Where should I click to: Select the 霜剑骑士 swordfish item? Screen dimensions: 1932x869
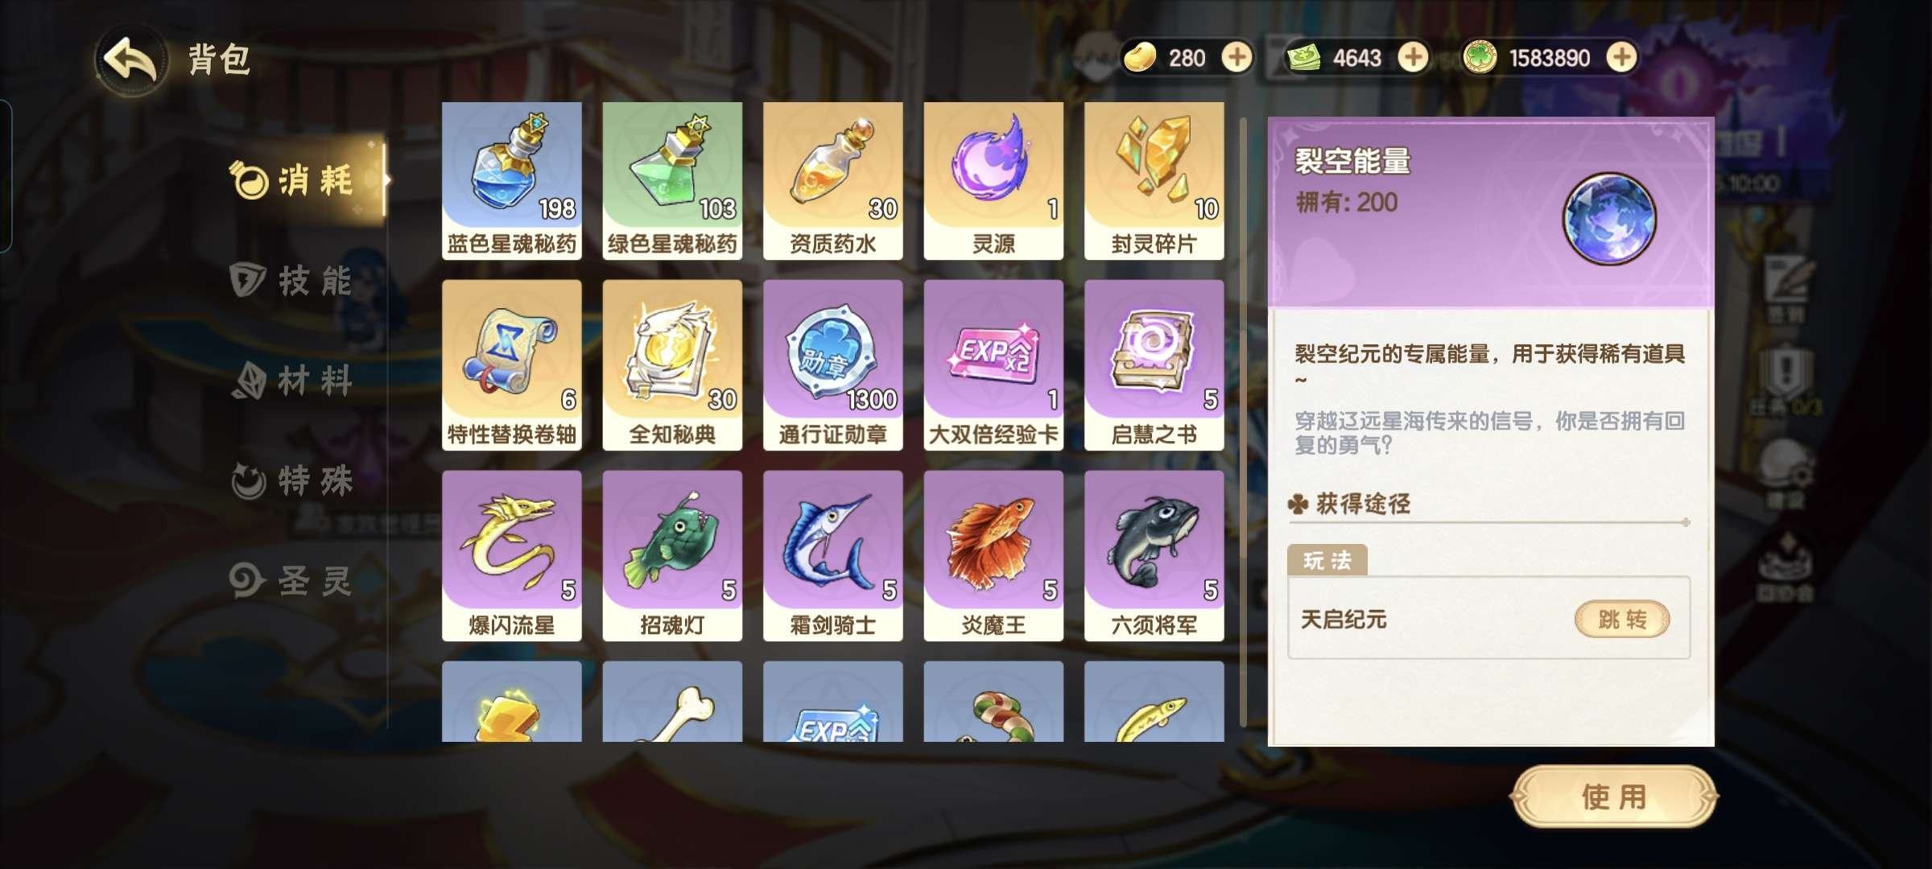click(832, 555)
